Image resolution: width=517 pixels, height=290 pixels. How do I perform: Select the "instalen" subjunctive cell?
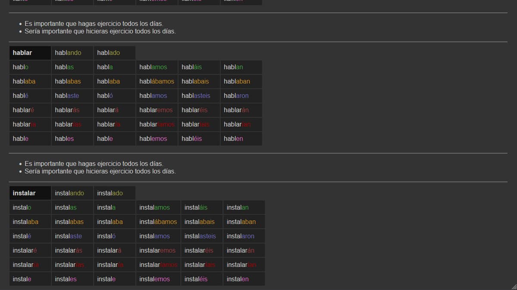pos(244,279)
